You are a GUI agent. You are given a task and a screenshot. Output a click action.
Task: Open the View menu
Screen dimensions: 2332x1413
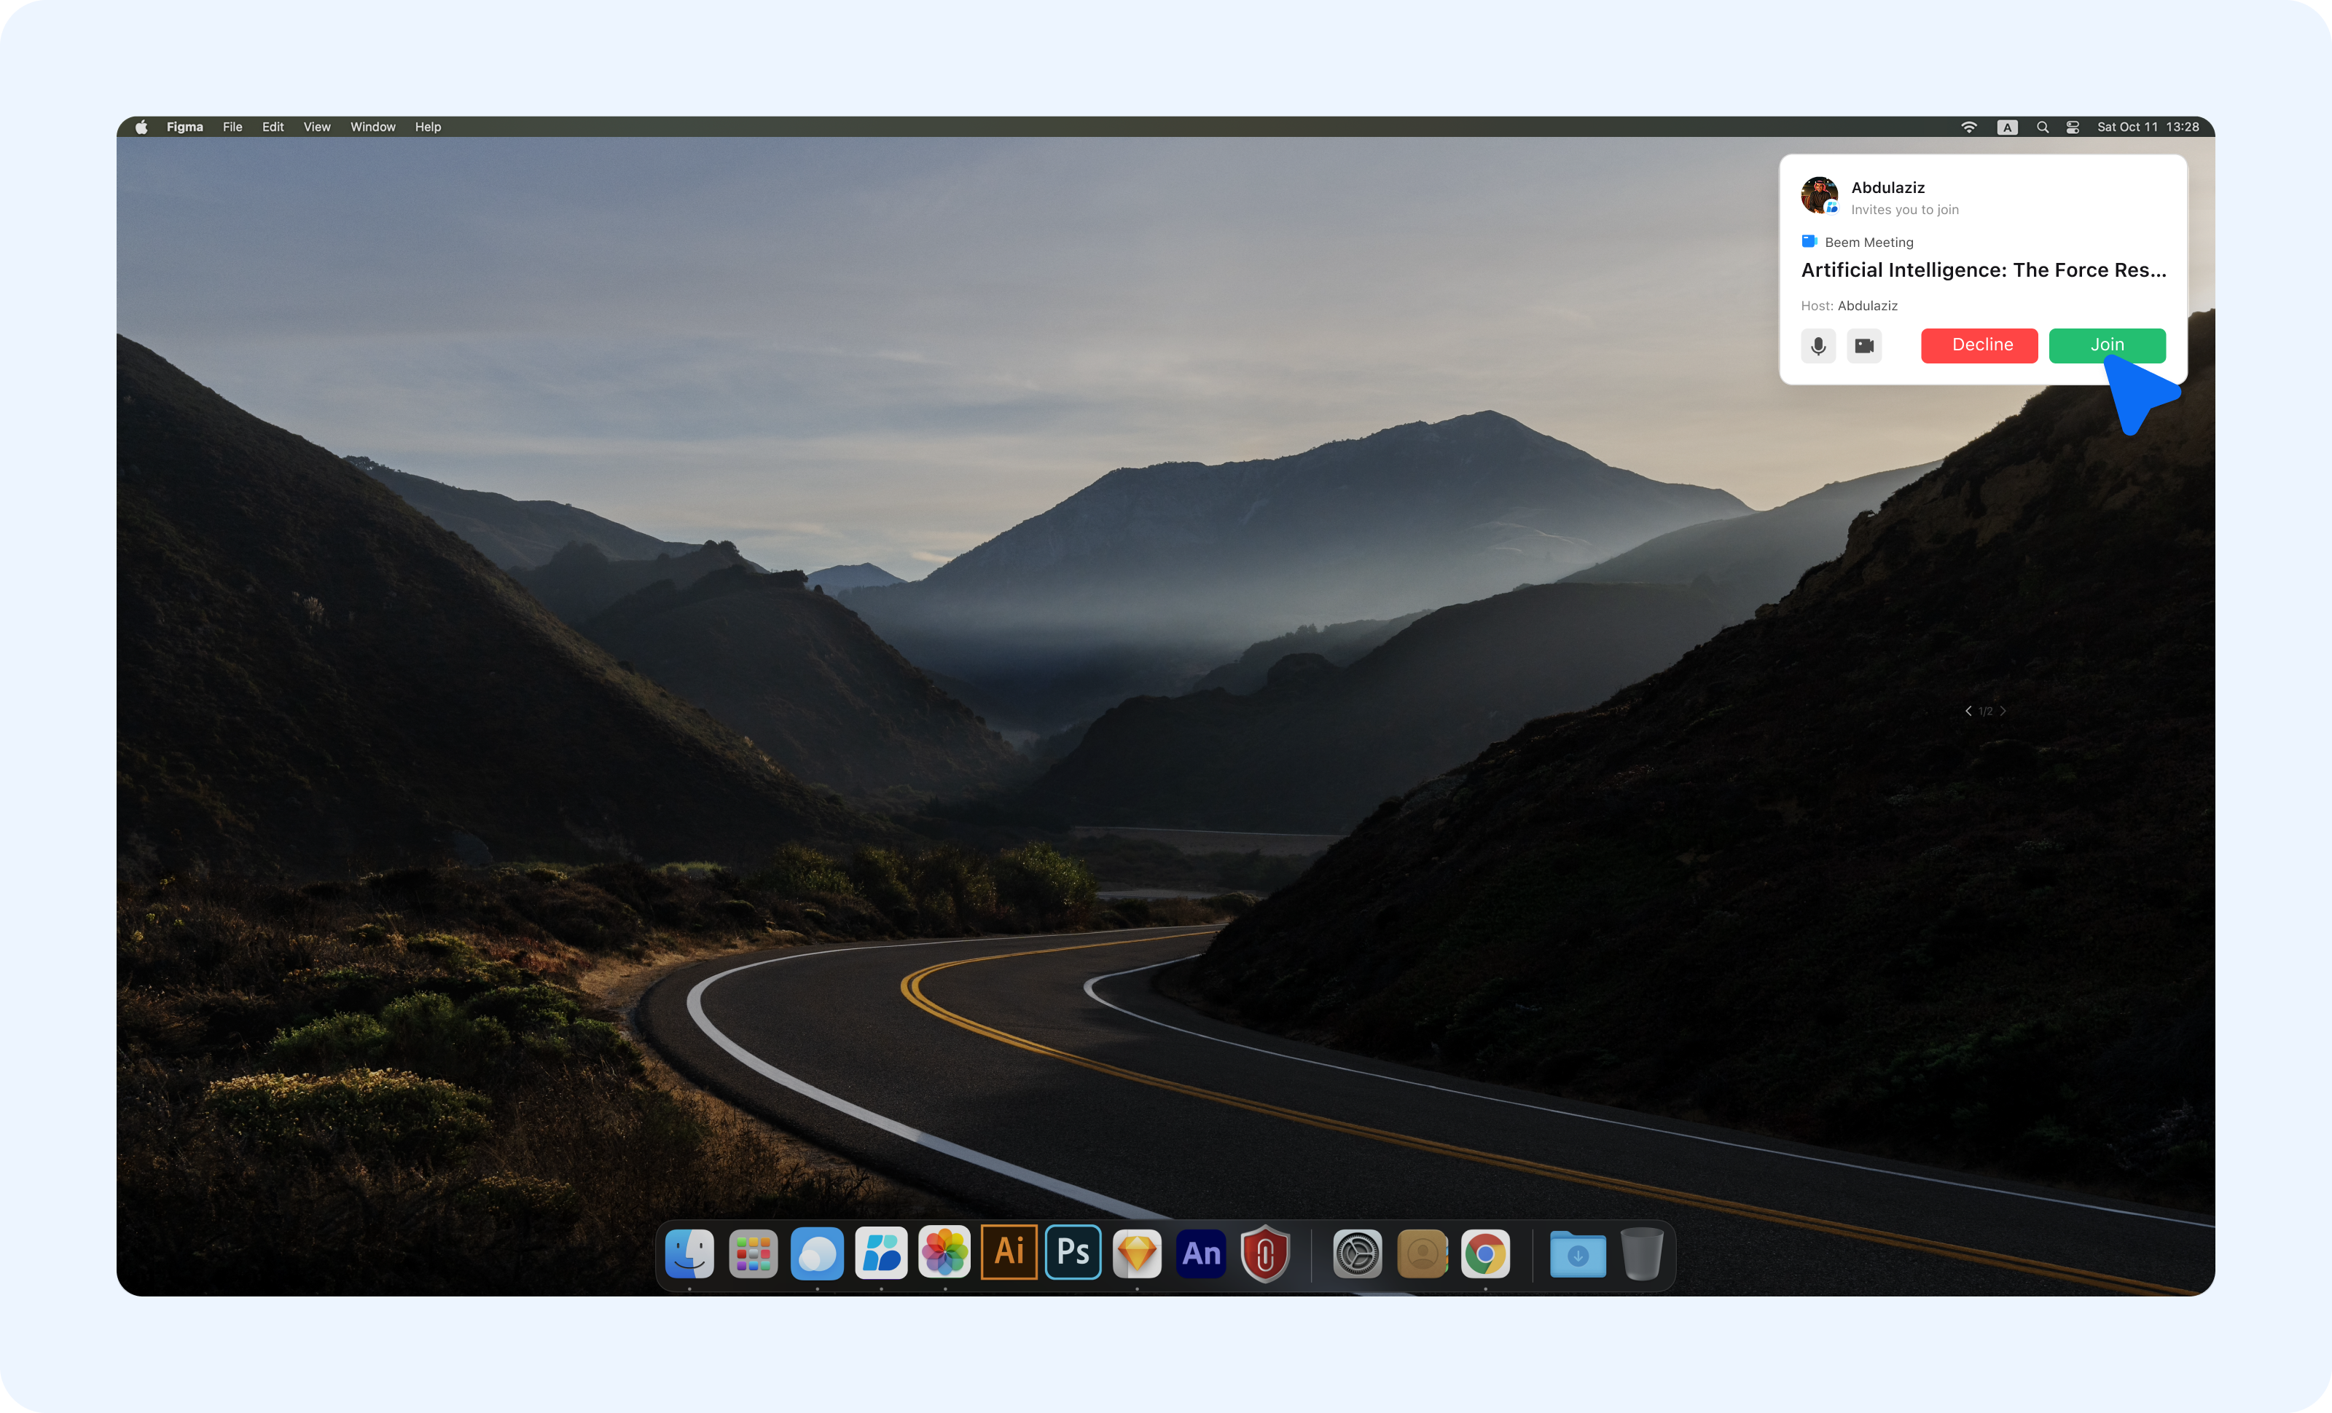pos(317,127)
